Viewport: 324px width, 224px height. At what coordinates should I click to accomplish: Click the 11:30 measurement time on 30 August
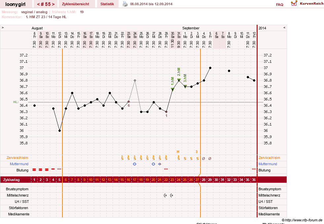(172, 44)
